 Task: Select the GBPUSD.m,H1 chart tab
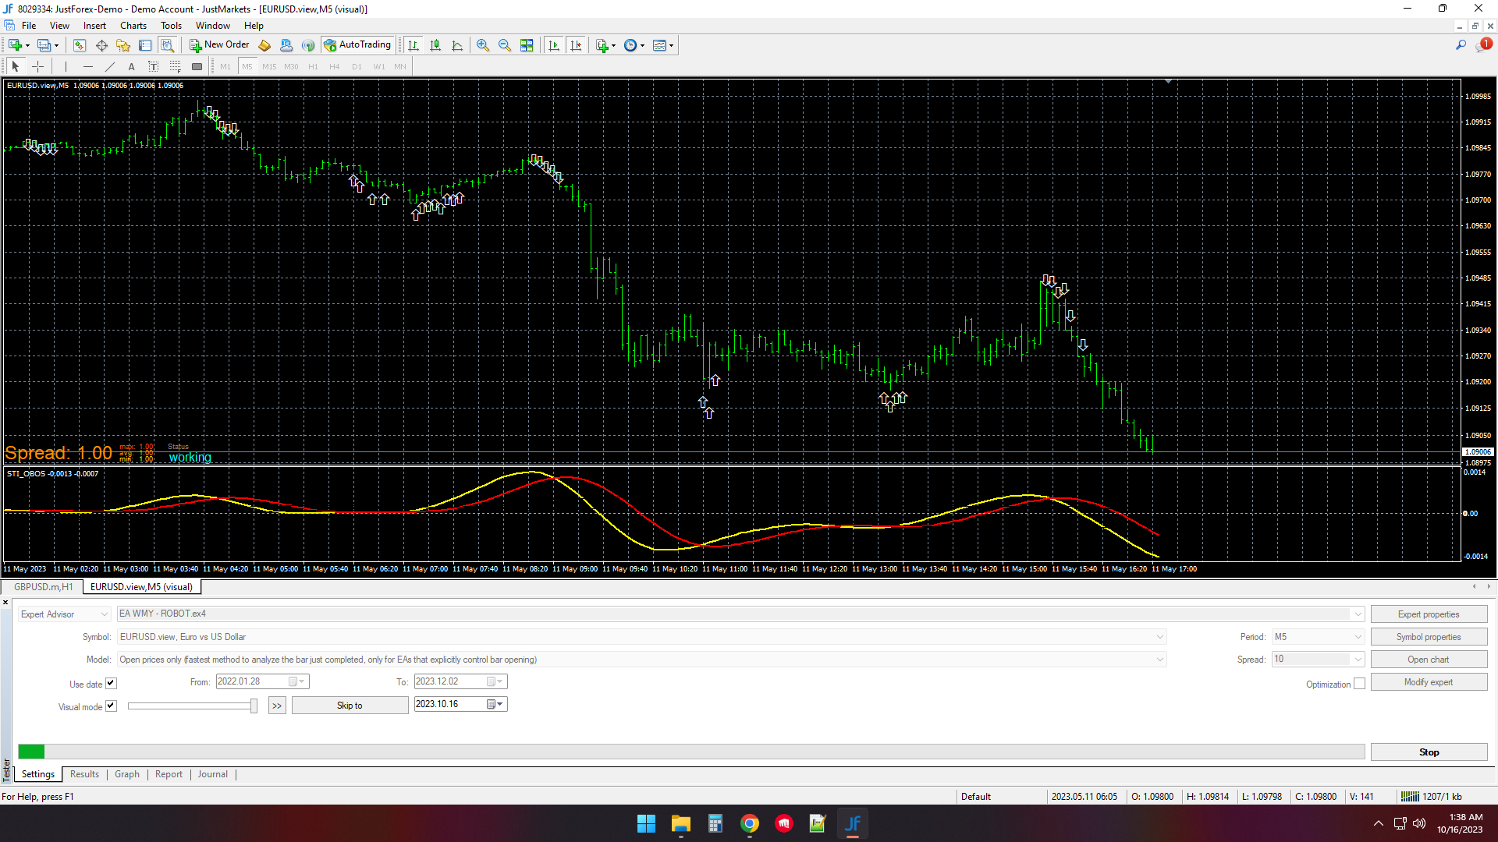(43, 587)
